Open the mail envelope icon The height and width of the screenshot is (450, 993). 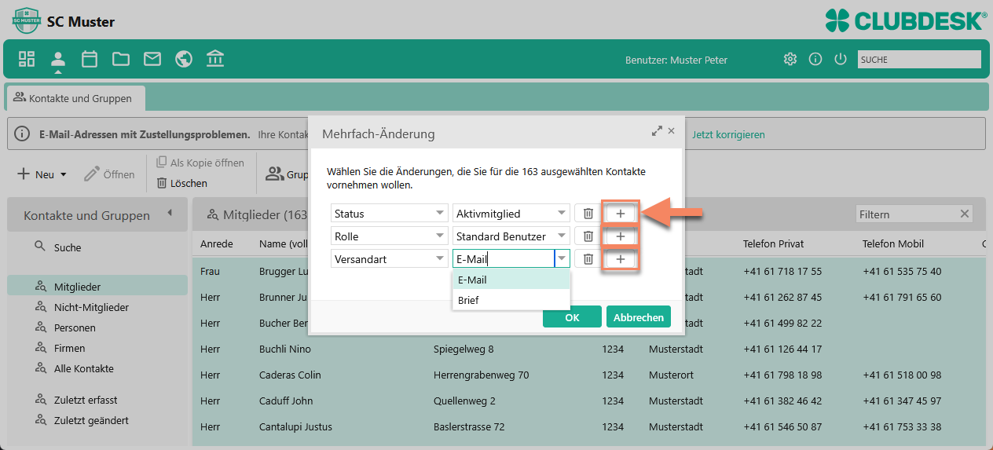click(152, 59)
